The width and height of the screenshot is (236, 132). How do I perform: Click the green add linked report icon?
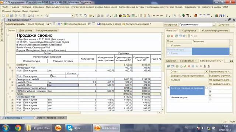[x=177, y=66]
